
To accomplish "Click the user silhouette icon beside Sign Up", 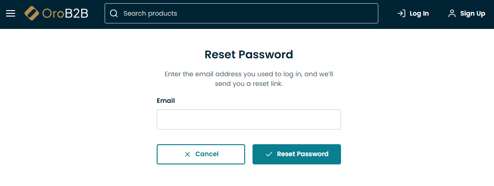I will [452, 13].
